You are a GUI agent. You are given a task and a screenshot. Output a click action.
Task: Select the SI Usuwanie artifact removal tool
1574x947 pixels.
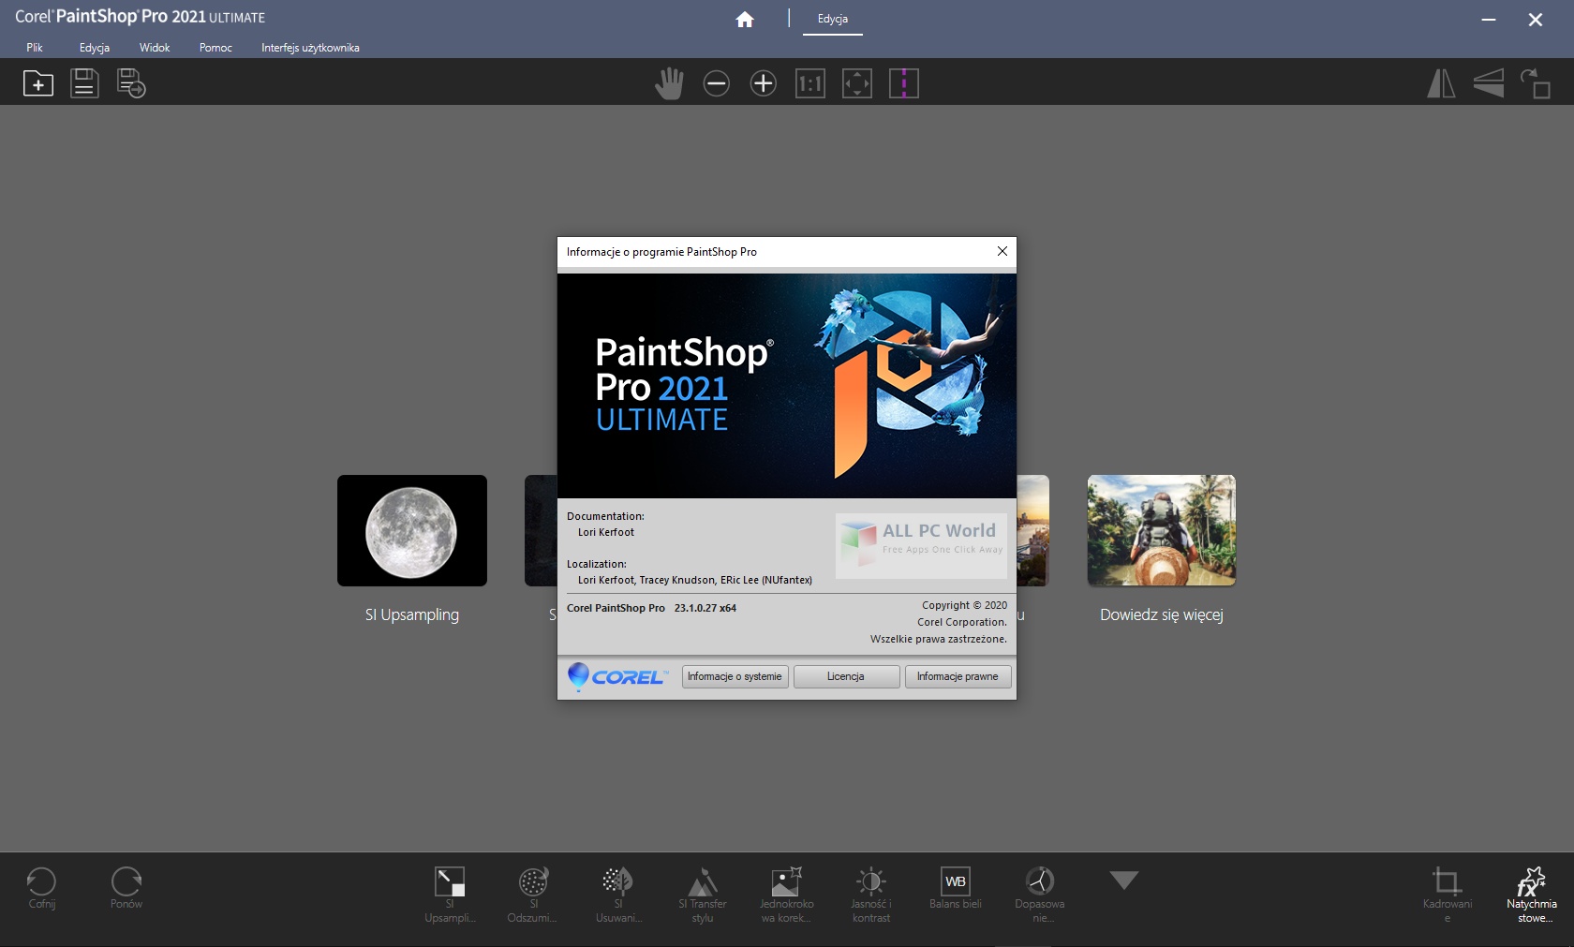(618, 894)
